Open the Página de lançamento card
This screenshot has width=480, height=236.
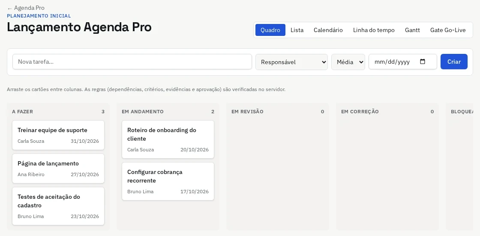tap(58, 168)
